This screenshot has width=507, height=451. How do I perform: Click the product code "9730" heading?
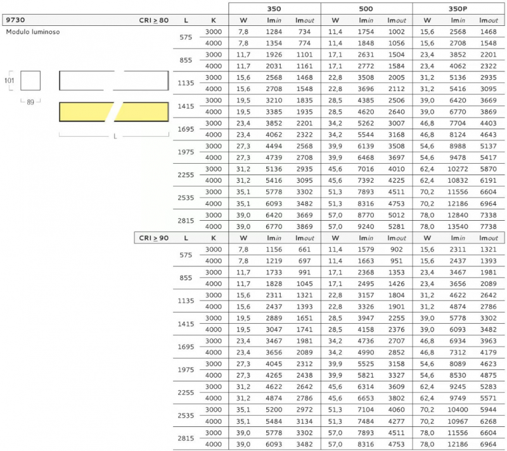(15, 20)
